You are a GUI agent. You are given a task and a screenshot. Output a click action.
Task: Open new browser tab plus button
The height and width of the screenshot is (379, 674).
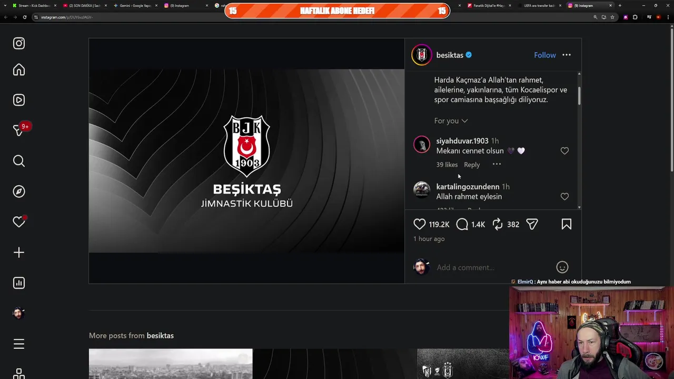pyautogui.click(x=620, y=5)
